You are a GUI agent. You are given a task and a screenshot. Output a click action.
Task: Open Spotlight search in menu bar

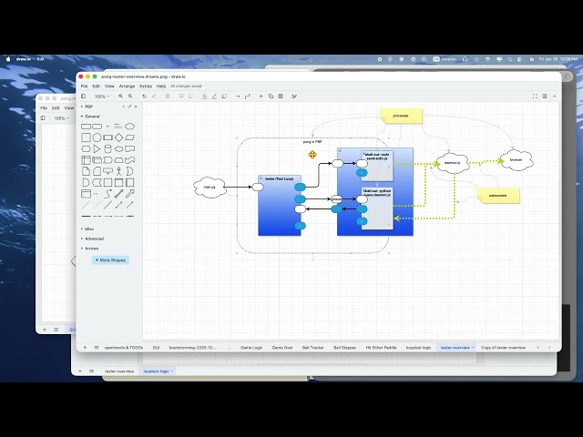coord(510,59)
